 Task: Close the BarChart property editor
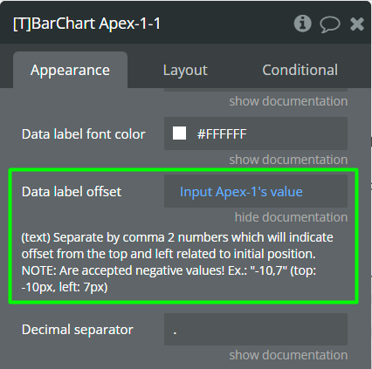click(x=357, y=24)
